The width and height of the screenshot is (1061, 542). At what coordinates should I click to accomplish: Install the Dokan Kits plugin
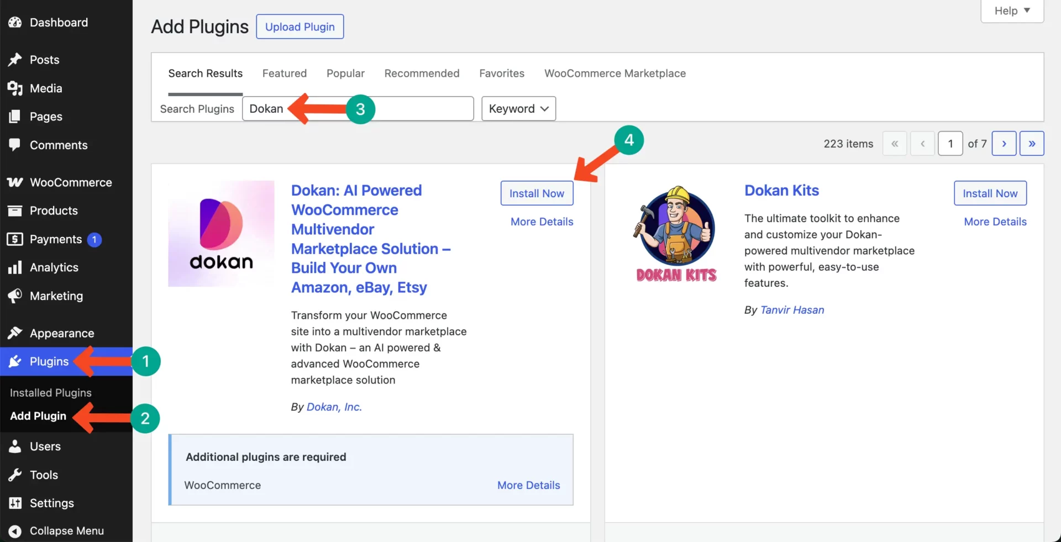point(990,193)
